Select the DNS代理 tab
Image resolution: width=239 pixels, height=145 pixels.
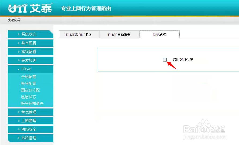(160, 35)
